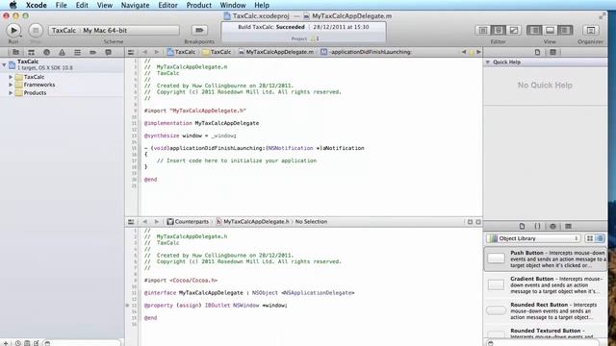The width and height of the screenshot is (616, 346).
Task: Select the Assistant editor mode
Action: [x=499, y=30]
